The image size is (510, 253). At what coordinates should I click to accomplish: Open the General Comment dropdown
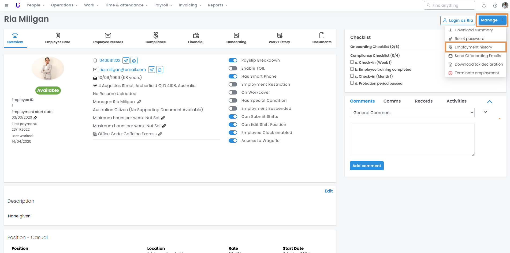tap(412, 113)
